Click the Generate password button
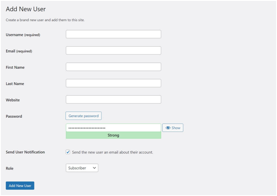Screen dimensions: 277x196 tap(84, 116)
